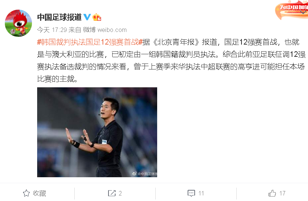The height and width of the screenshot is (201, 308).
Task: Click the blue verified V badge
Action: click(87, 17)
